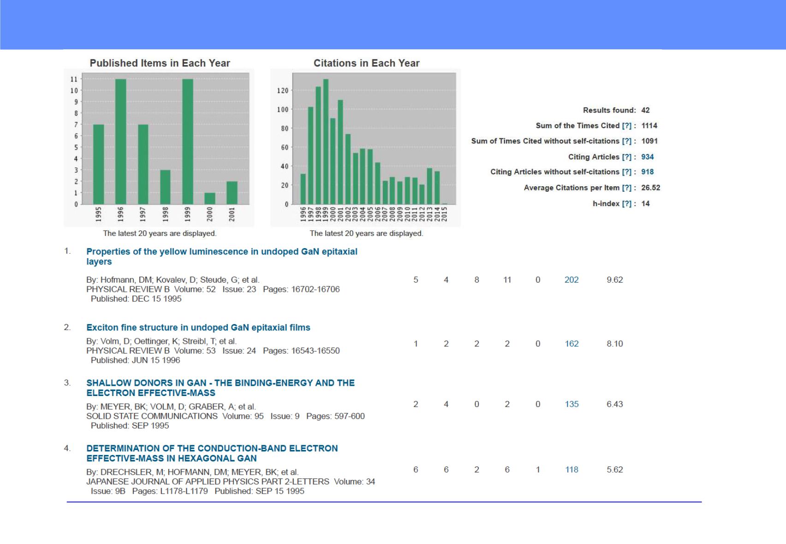Click the authors line 'MEYER, BK; VOLM, D'
This screenshot has width=786, height=544.
click(171, 407)
